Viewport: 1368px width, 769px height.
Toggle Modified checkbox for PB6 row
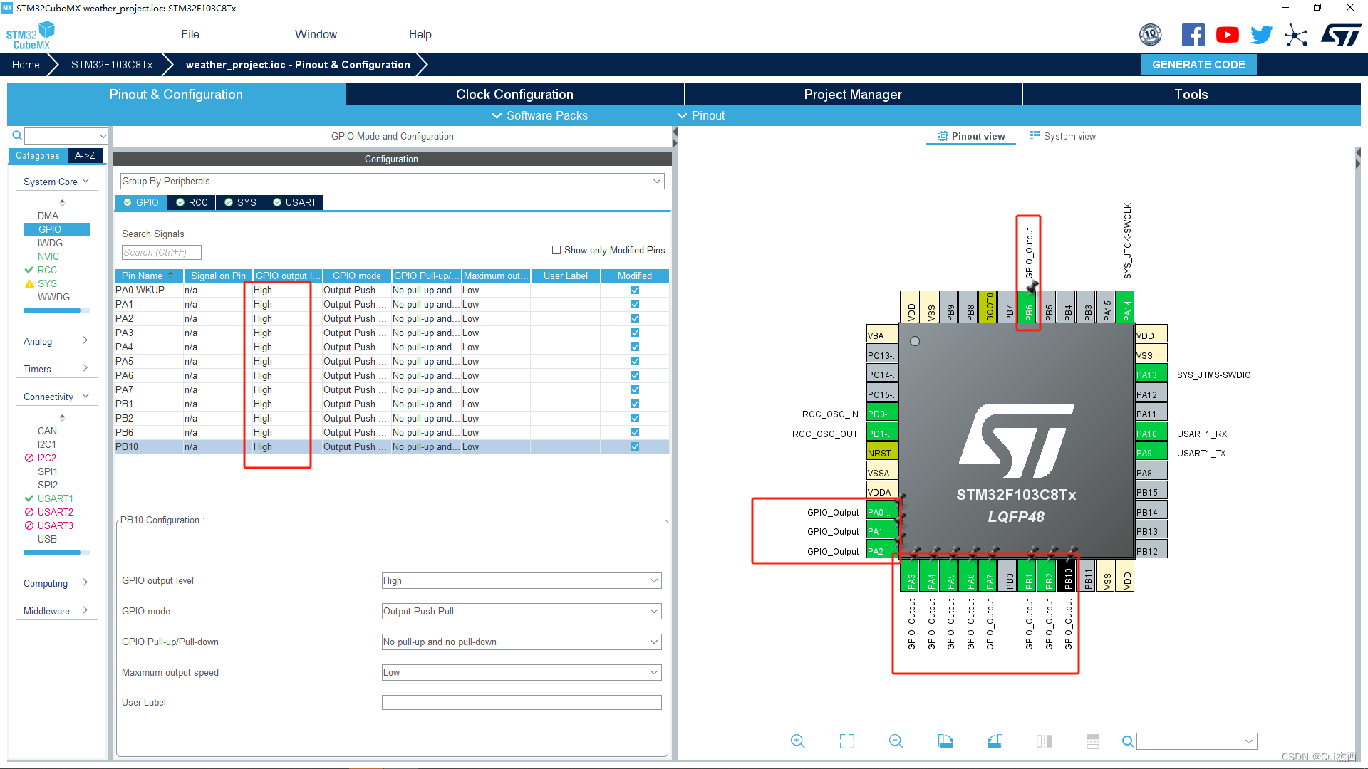click(x=635, y=432)
